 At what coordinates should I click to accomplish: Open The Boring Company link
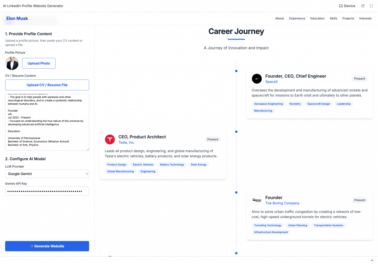(282, 203)
